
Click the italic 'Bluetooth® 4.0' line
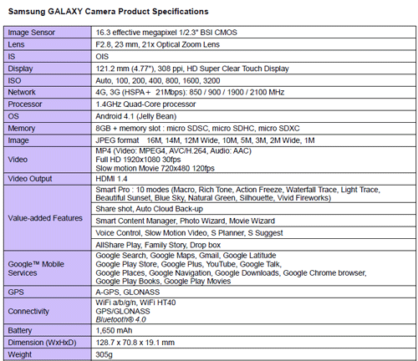[x=120, y=319]
